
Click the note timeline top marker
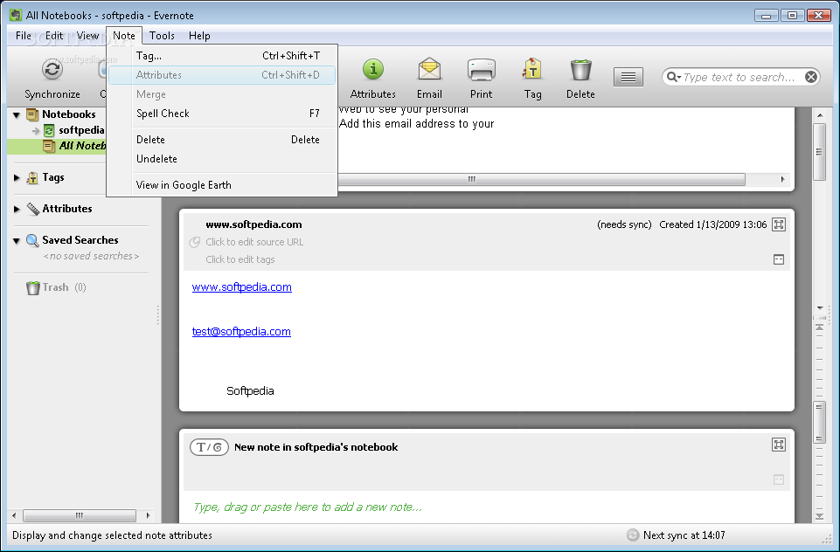point(820,328)
